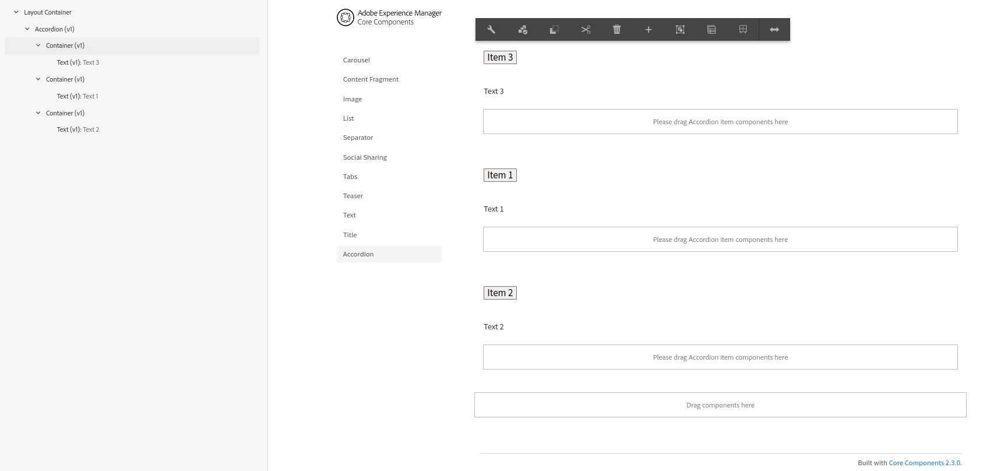Click the drop zone below Text 3
Screen dimensions: 990x471
coord(720,122)
